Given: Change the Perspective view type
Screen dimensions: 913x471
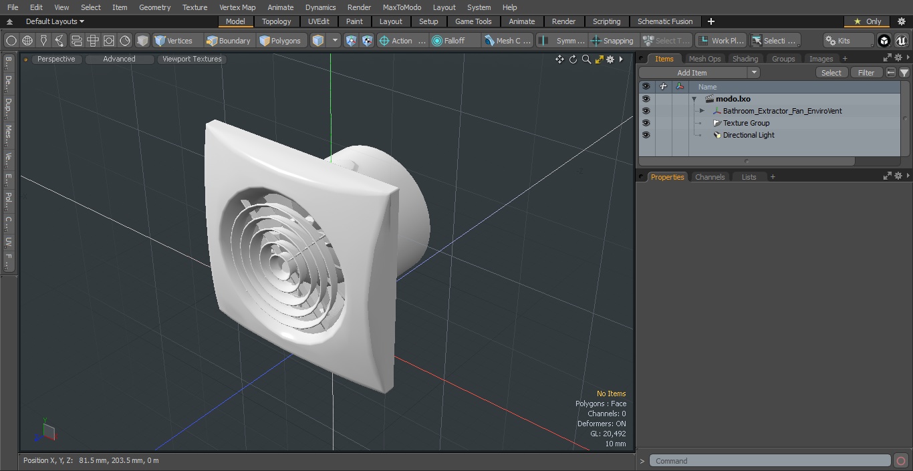Looking at the screenshot, I should (56, 59).
